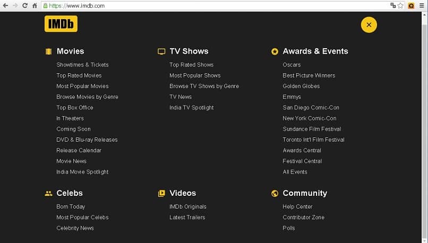Open In Theaters link
Viewport: 428px width, 243px height.
click(x=70, y=118)
